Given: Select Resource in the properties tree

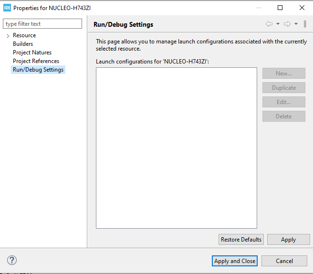Looking at the screenshot, I should point(24,35).
